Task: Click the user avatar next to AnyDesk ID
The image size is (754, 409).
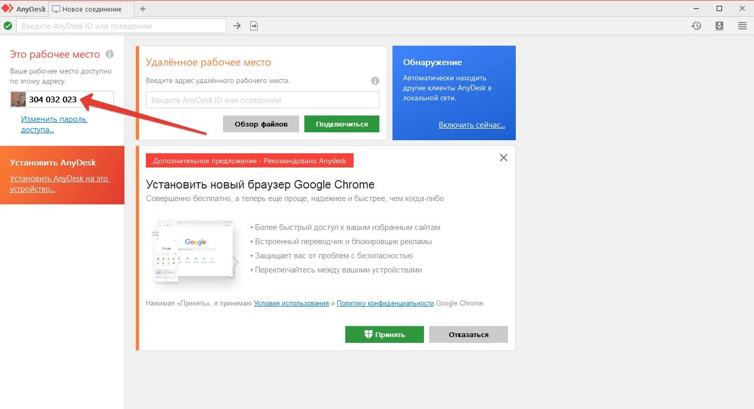Action: [18, 99]
